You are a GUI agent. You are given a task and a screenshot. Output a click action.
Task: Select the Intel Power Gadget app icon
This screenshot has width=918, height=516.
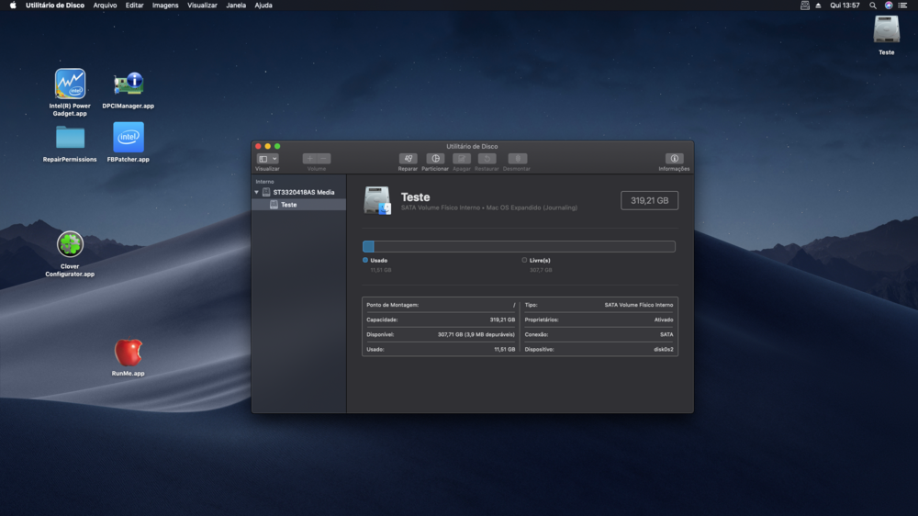click(70, 84)
